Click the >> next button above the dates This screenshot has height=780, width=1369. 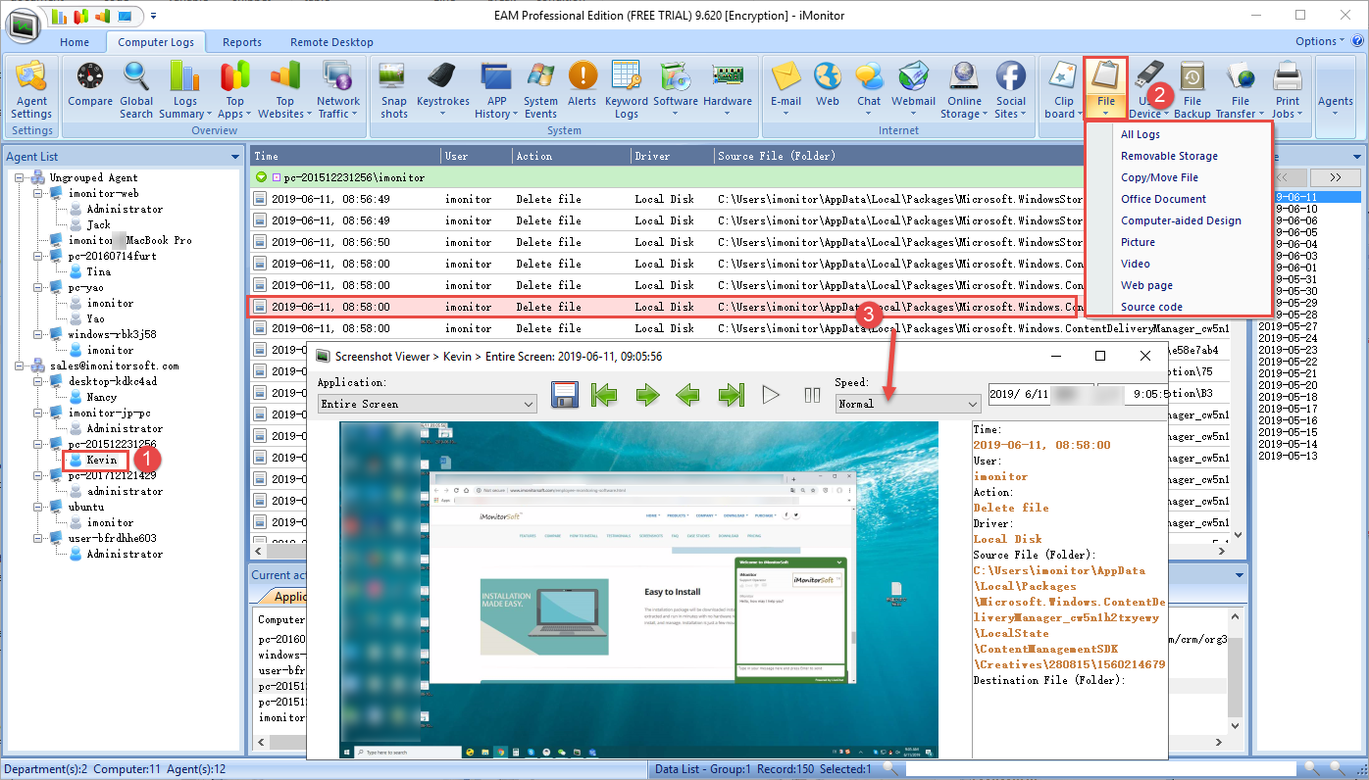point(1336,177)
